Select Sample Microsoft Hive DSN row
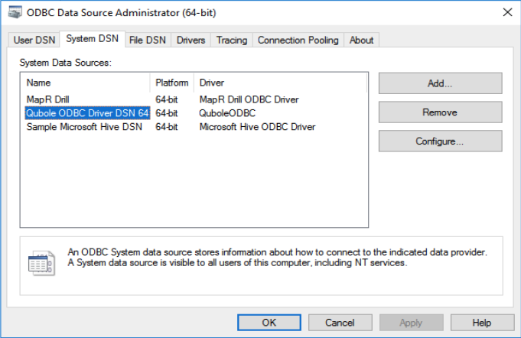Screen dimensions: 521x338 [x=84, y=127]
